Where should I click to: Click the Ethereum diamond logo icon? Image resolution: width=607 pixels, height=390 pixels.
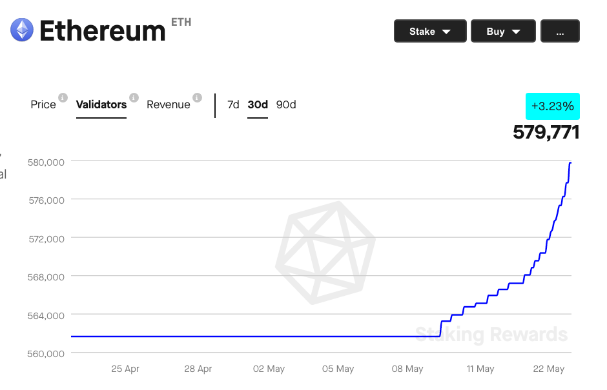(22, 30)
